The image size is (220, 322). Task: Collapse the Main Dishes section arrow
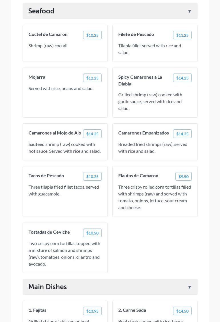(189, 287)
